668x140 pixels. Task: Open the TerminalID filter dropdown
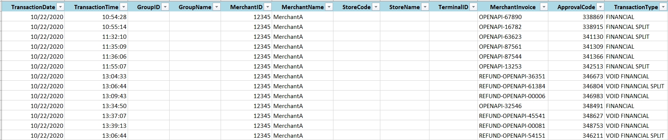click(x=473, y=7)
